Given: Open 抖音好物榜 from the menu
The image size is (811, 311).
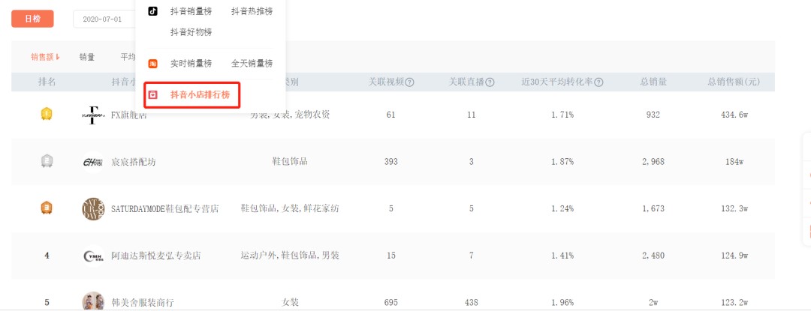Looking at the screenshot, I should tap(191, 32).
